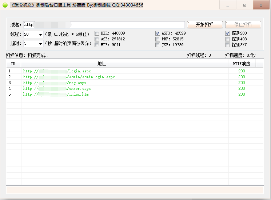Toggle the 探测200 detection checkbox
This screenshot has width=271, height=200.
[228, 33]
